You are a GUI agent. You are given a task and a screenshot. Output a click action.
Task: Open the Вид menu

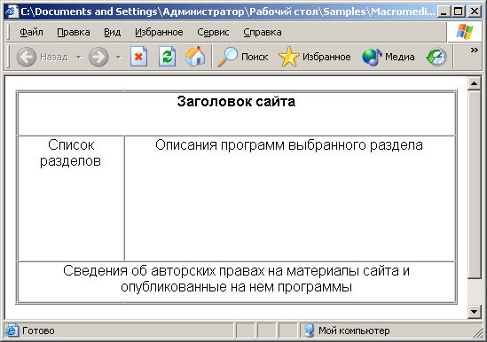[112, 32]
